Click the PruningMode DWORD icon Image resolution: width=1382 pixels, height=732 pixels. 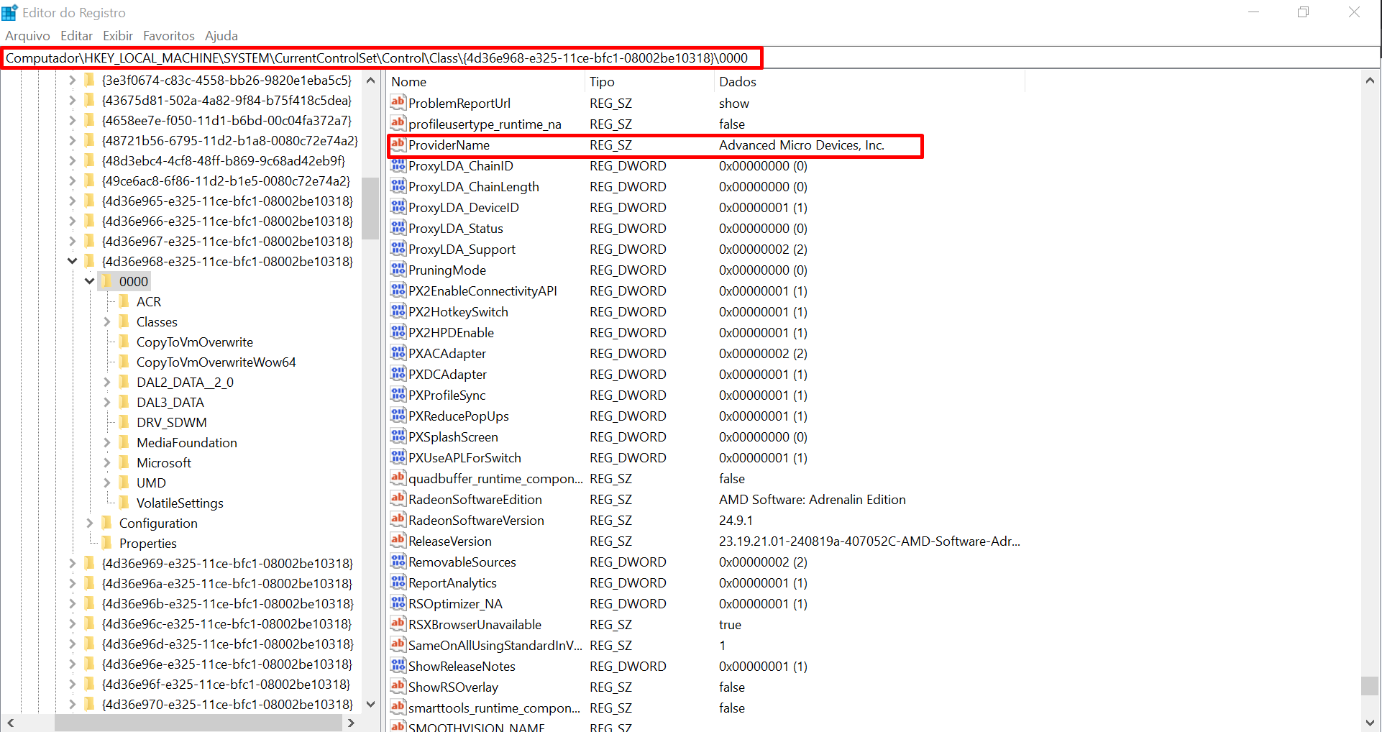[x=398, y=270]
